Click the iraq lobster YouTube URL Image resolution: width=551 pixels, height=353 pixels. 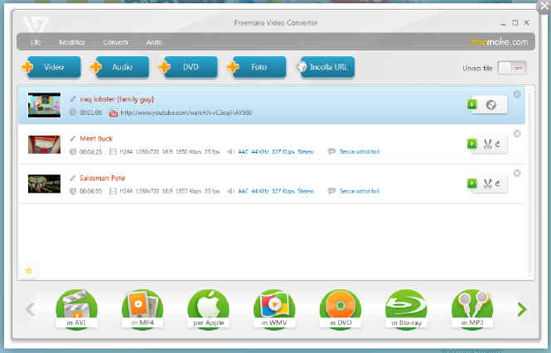[x=186, y=113]
